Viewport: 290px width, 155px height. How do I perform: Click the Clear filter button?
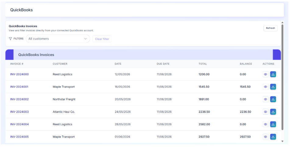102,39
